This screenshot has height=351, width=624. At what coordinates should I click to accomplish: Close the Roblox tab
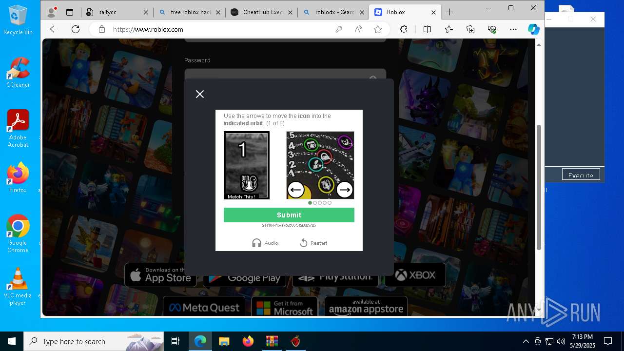[x=434, y=12]
